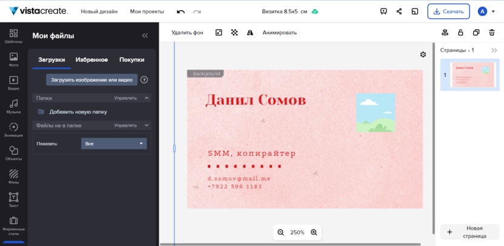This screenshot has width=504, height=246.
Task: Select the SMM, копирайтер text on card
Action: pos(251,153)
